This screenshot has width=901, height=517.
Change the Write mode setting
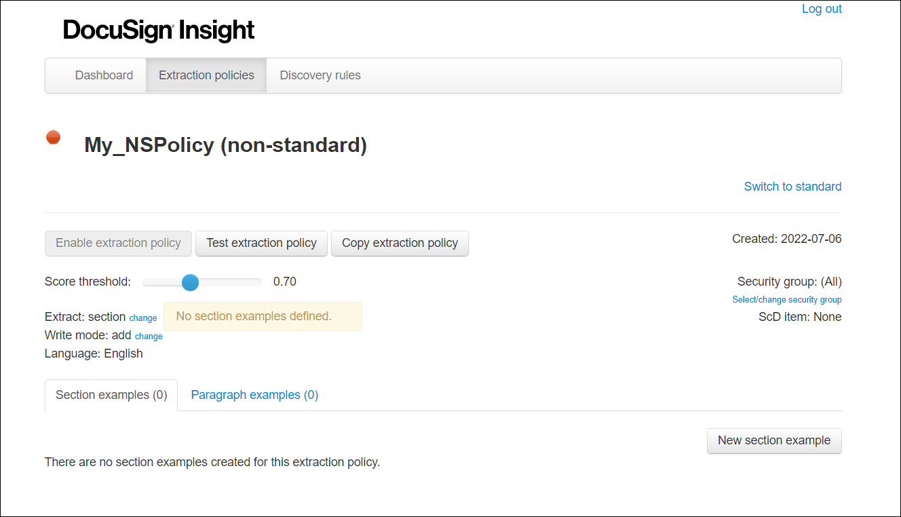(x=149, y=336)
